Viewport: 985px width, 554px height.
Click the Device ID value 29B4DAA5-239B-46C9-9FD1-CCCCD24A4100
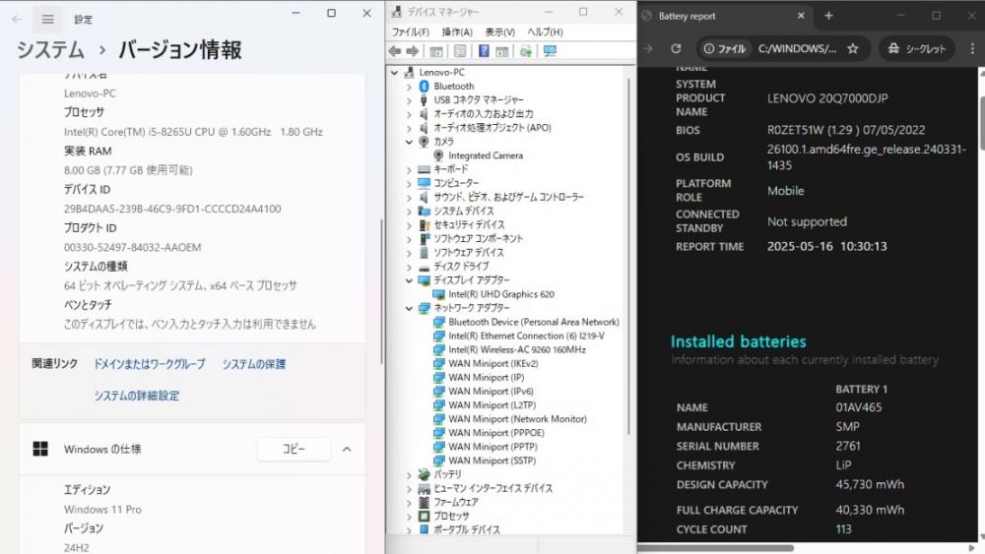coord(172,209)
